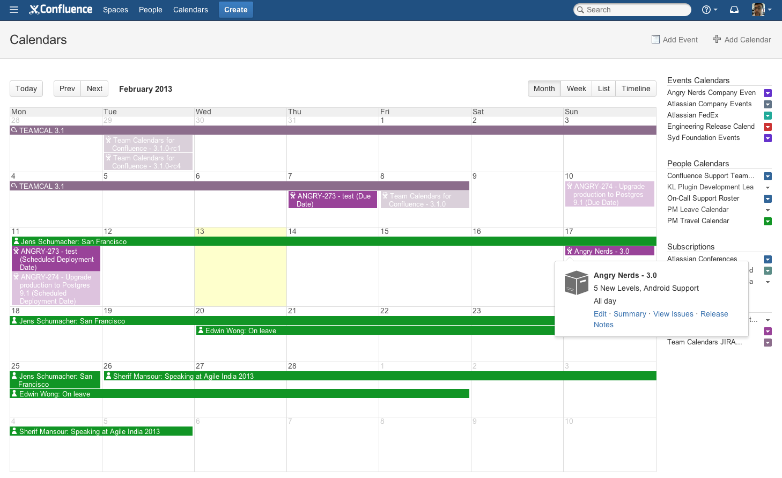The width and height of the screenshot is (782, 478).
Task: Switch to Month view
Action: [x=544, y=89]
